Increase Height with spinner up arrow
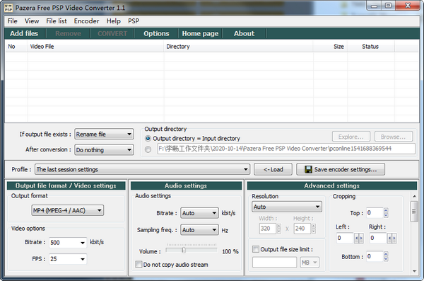The image size is (424, 281). coord(313,226)
